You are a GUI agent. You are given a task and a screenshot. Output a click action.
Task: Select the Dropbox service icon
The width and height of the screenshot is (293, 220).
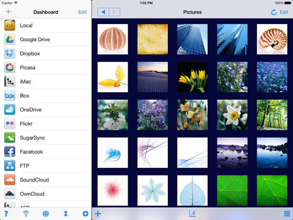10,53
